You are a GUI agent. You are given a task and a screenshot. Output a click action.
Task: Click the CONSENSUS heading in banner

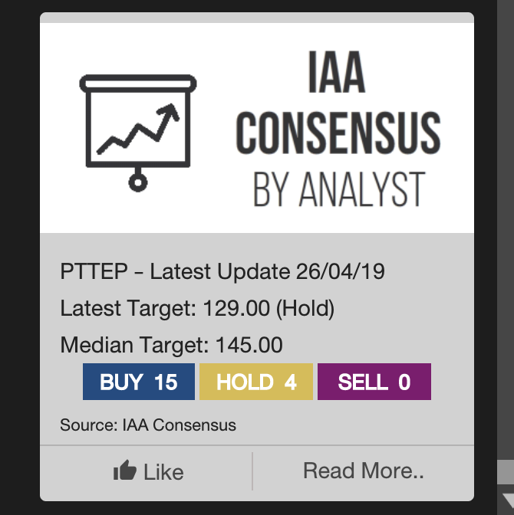[x=338, y=135]
